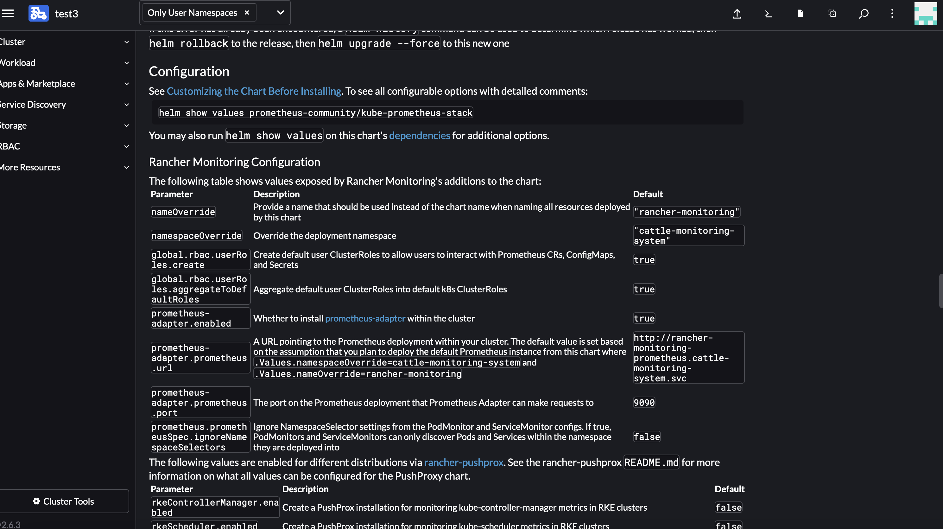The height and width of the screenshot is (529, 943).
Task: Open the namespace filter dropdown arrow
Action: pos(280,12)
